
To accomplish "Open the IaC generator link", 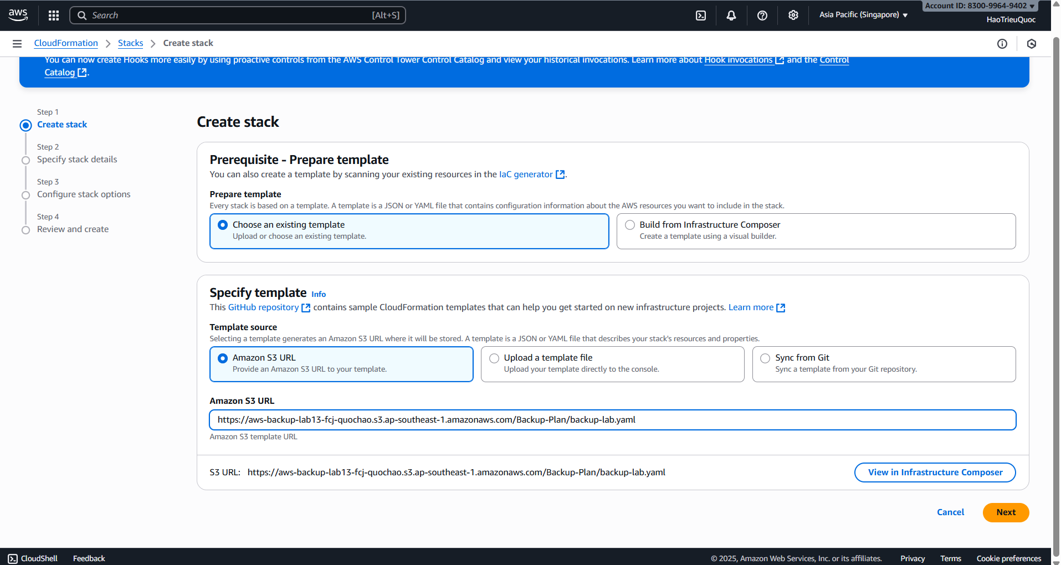I will tap(526, 174).
